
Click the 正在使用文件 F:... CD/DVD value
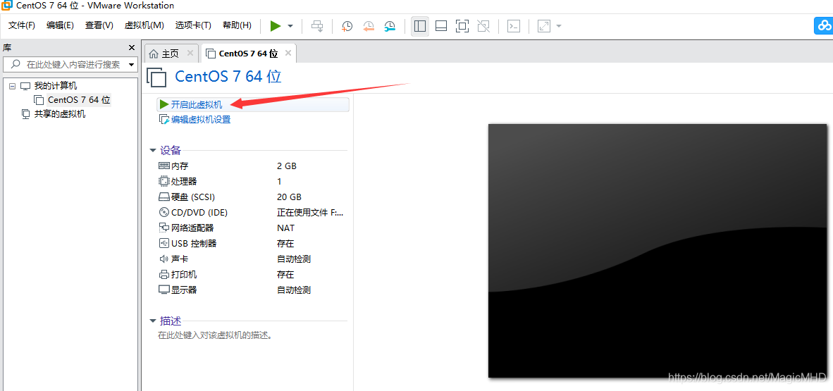click(310, 213)
